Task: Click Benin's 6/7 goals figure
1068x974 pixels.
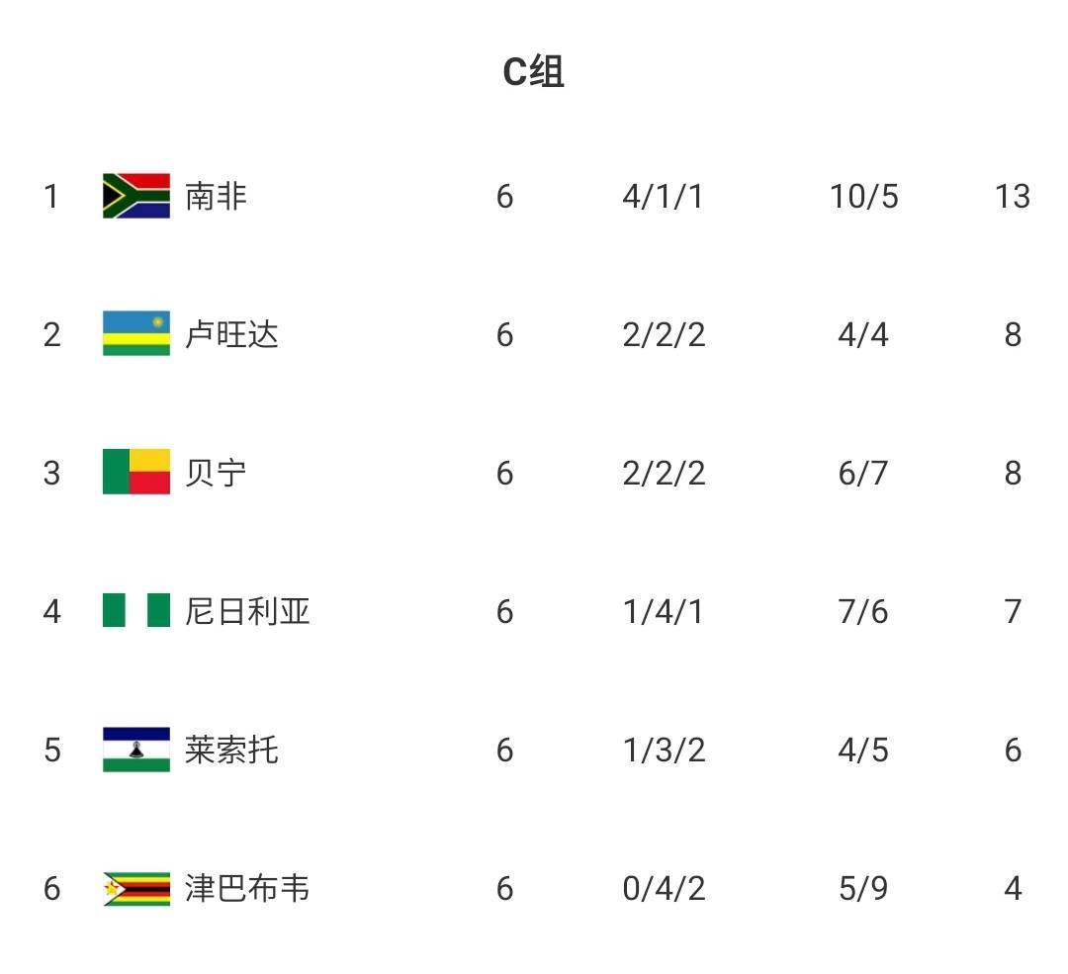Action: coord(863,473)
